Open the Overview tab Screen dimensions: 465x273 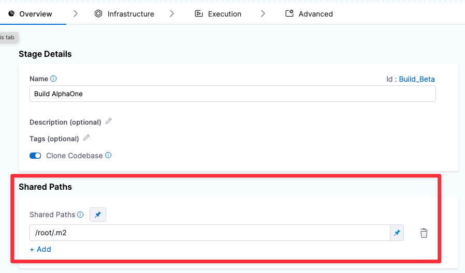31,14
